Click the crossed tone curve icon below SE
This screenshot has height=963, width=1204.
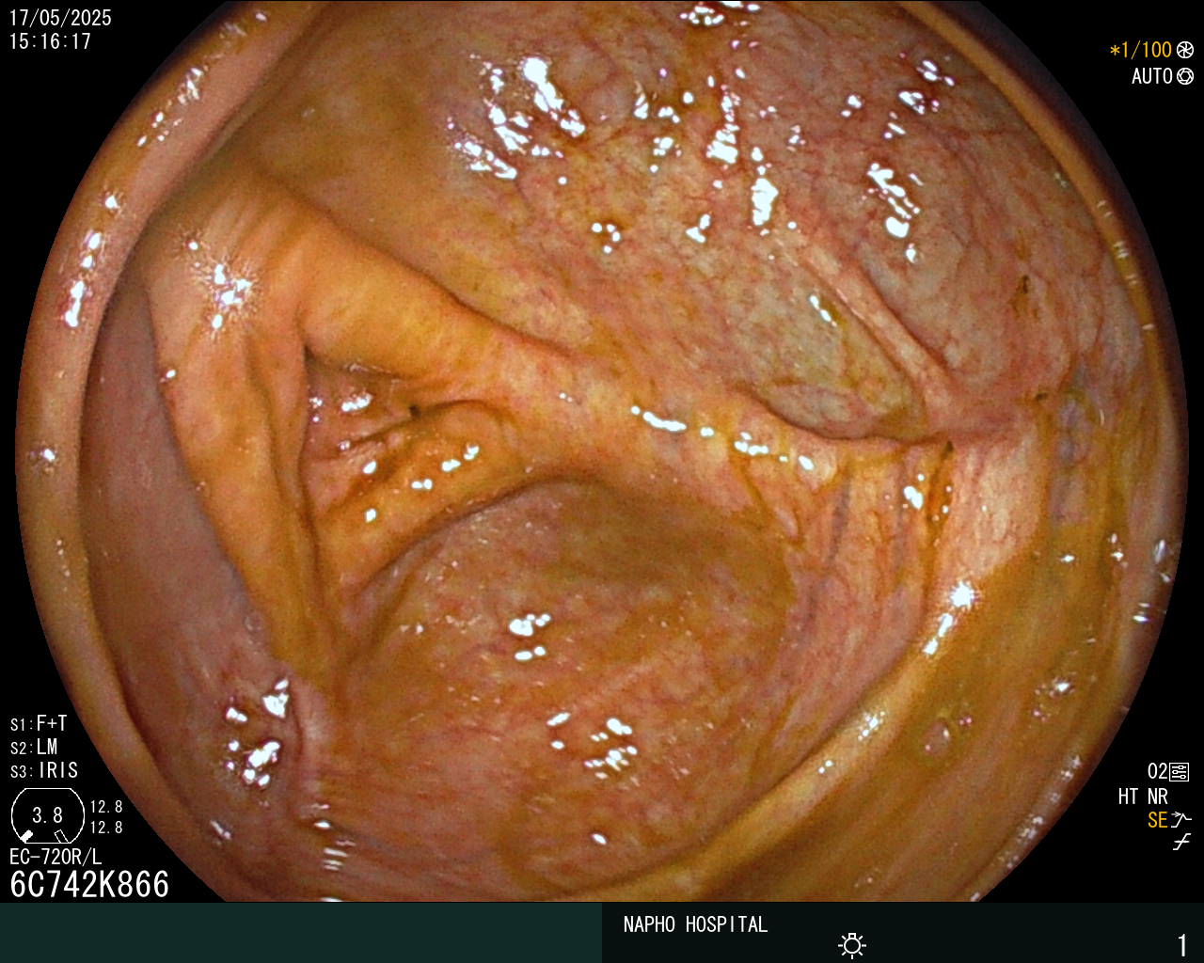tap(1181, 843)
